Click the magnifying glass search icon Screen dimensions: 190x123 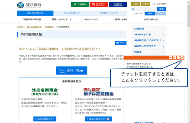[x=133, y=9]
